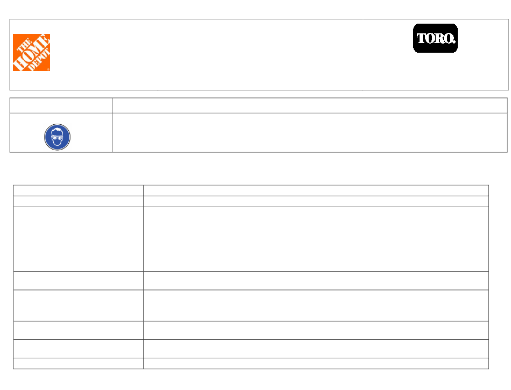Select second row right cell of lower table

click(x=316, y=201)
